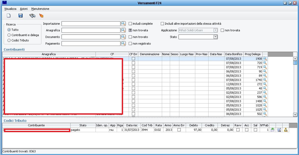Viewport: 299px width, 155px height.
Task: Open the Applicazione 'Rifiuti Solidi Urbani' dropdown
Action: point(215,30)
